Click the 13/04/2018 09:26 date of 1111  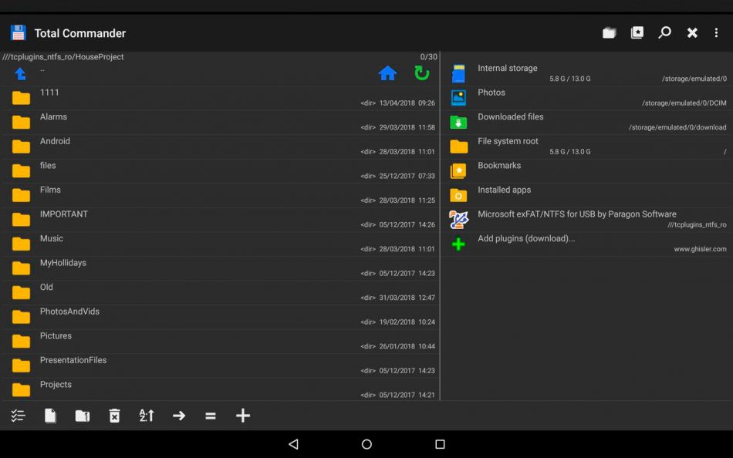407,103
